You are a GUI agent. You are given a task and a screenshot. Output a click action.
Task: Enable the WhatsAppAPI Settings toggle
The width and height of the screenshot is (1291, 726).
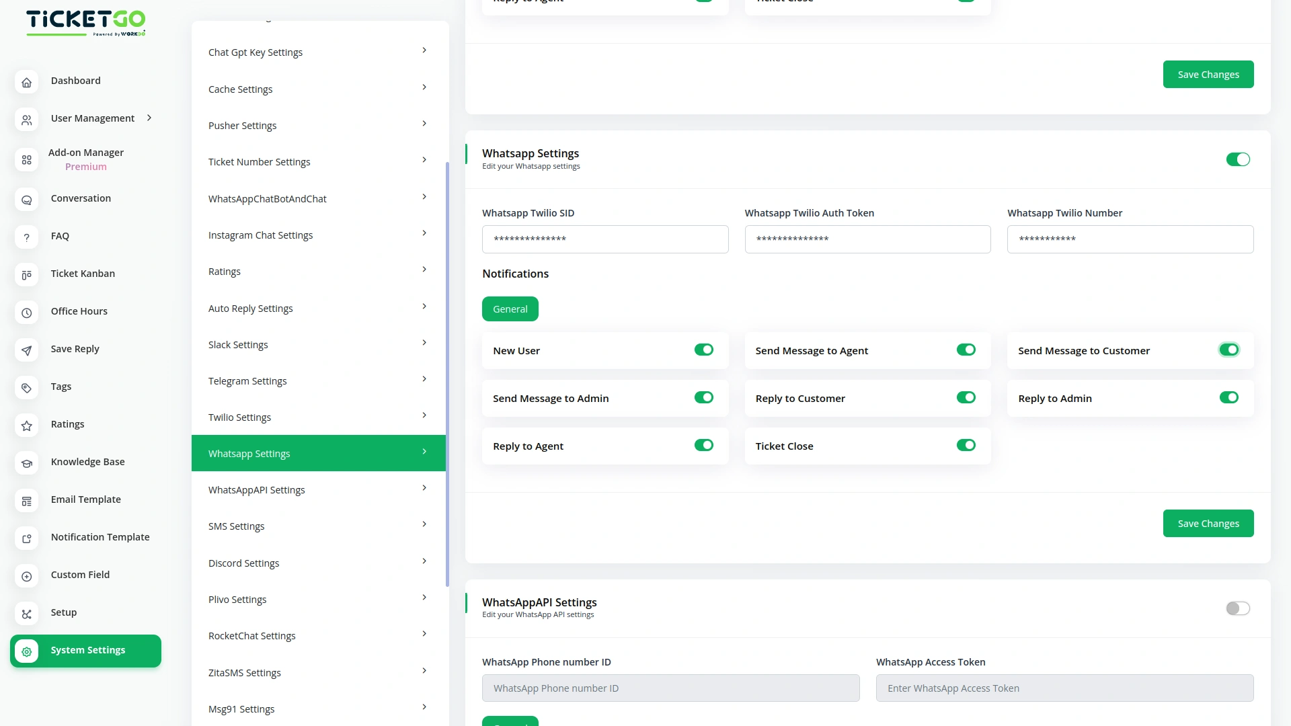coord(1237,608)
